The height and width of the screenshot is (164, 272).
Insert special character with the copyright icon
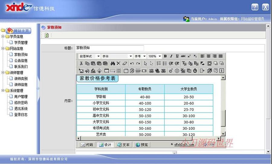click(x=171, y=71)
